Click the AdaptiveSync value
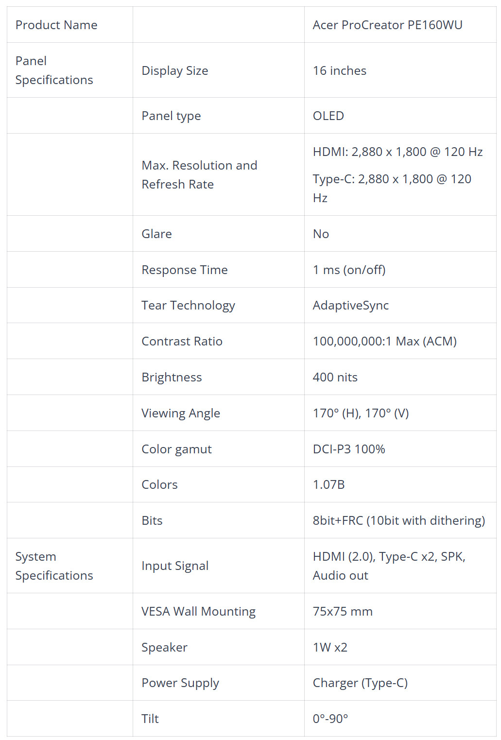 point(351,305)
